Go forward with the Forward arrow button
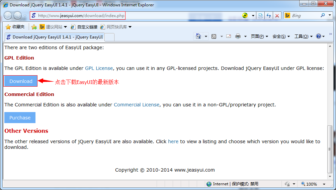 [18, 16]
